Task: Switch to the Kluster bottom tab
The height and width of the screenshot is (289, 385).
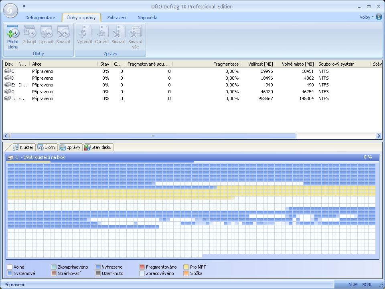Action: pyautogui.click(x=23, y=147)
